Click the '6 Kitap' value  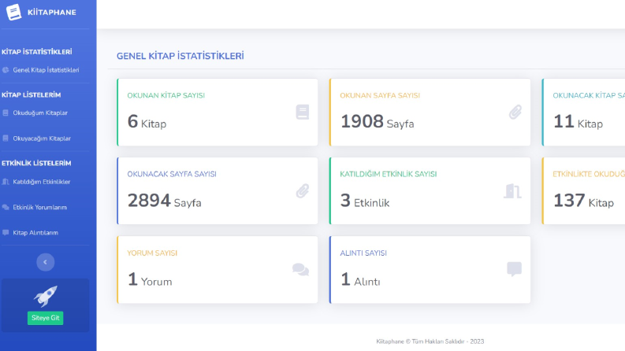147,122
